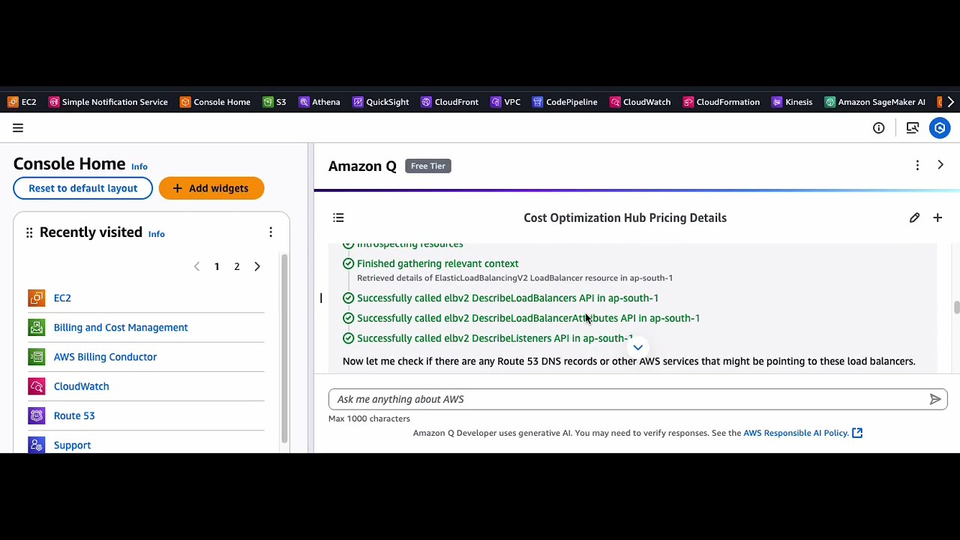Open the CloudShell icon in header
The width and height of the screenshot is (960, 540).
[x=912, y=128]
